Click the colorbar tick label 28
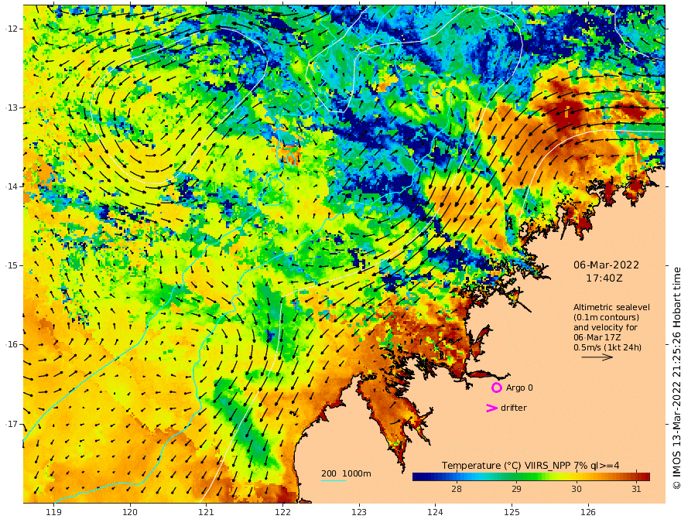 pos(457,489)
